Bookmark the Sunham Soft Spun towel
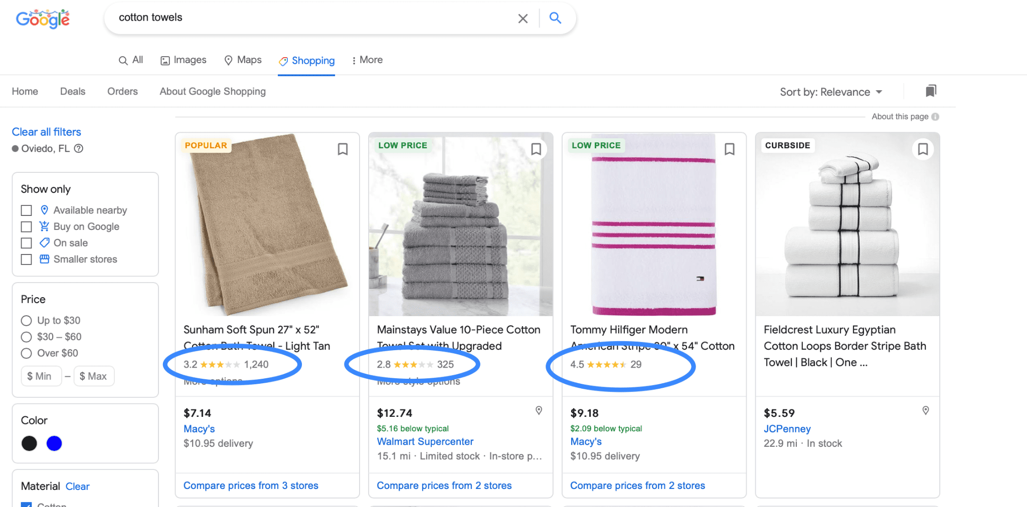The height and width of the screenshot is (507, 1027). point(343,149)
